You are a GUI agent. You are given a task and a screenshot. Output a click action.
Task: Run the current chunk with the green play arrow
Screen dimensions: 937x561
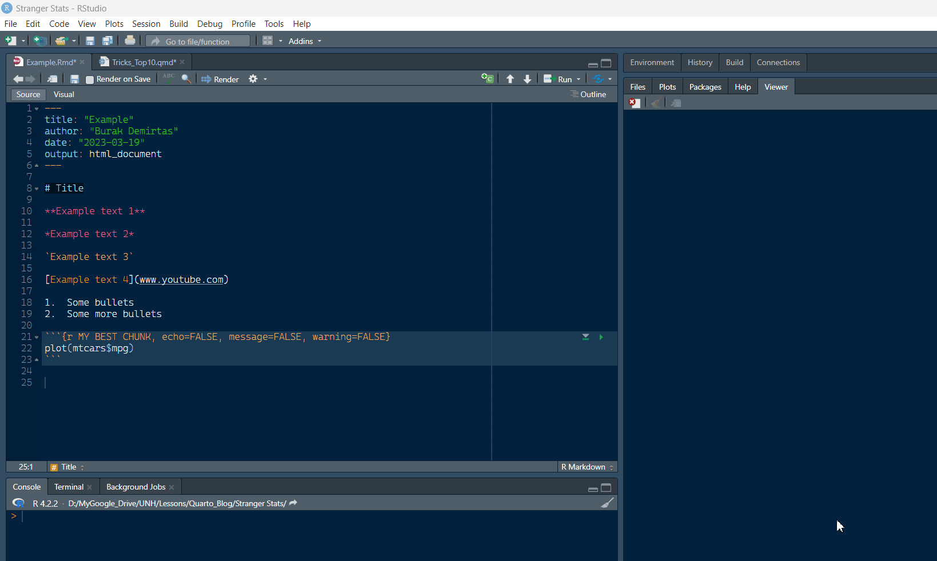point(601,337)
